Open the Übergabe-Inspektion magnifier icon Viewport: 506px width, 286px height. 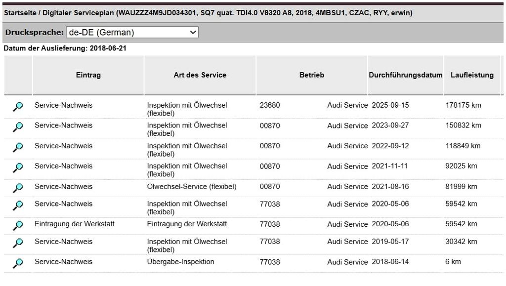[x=18, y=263]
